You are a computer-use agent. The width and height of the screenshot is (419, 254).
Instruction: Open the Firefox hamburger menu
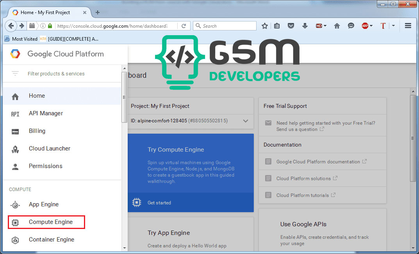coord(408,26)
